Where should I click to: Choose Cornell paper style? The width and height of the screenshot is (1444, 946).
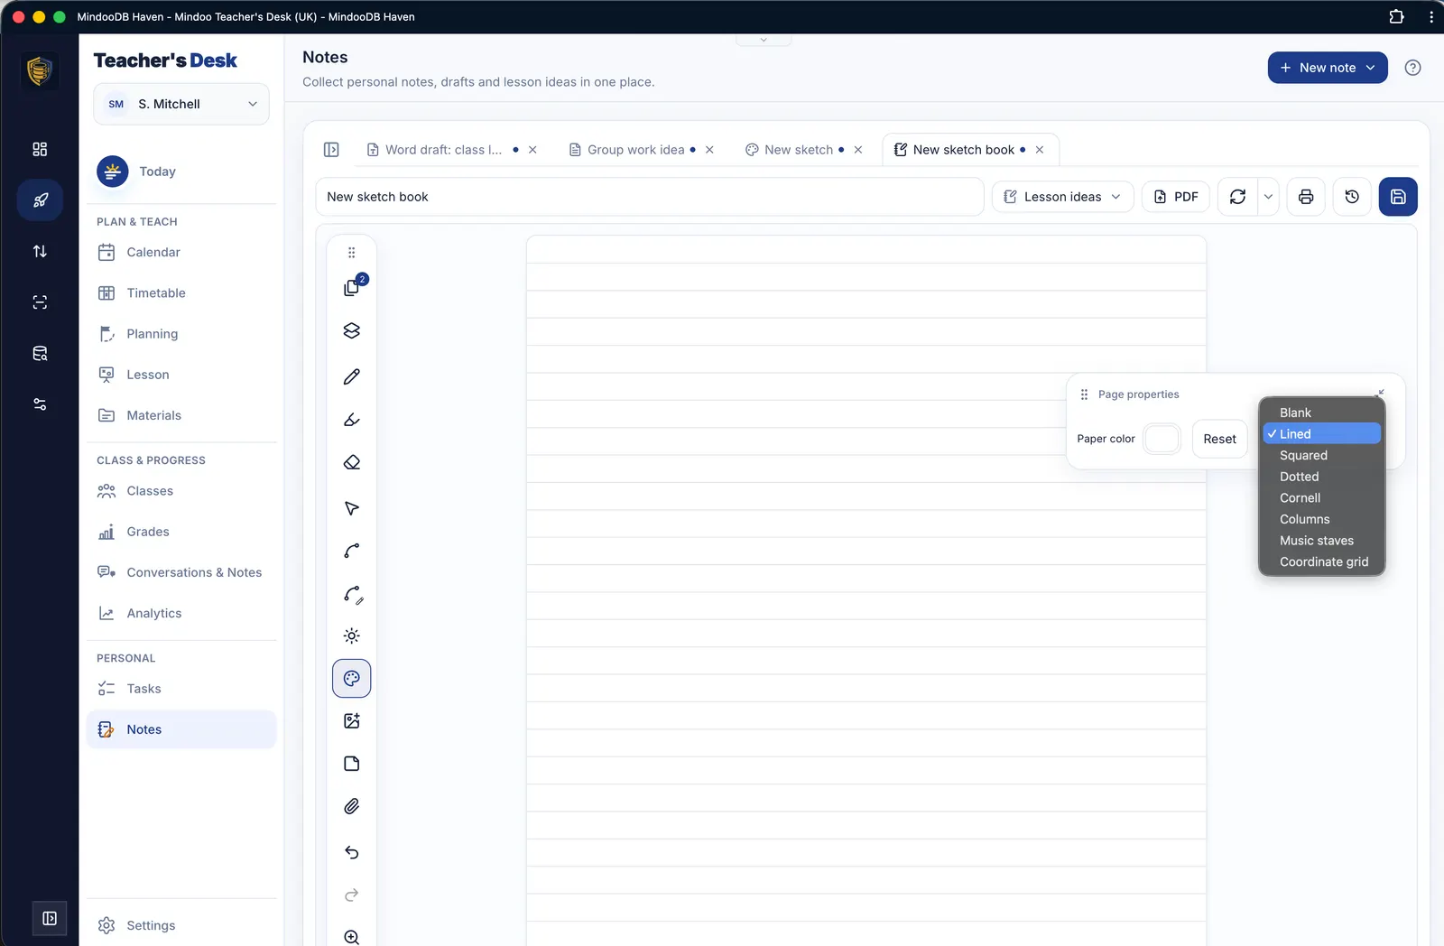pos(1321,497)
